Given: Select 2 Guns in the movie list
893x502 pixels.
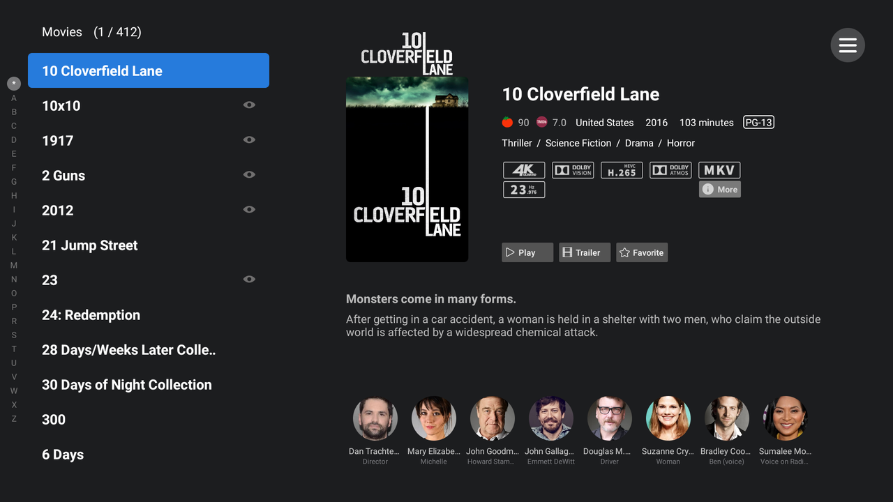Looking at the screenshot, I should tap(149, 175).
